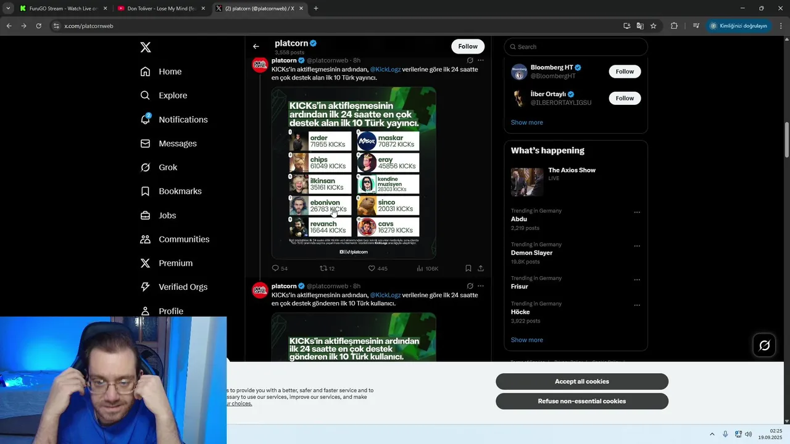
Task: Open Explore from the sidebar
Action: click(164, 96)
